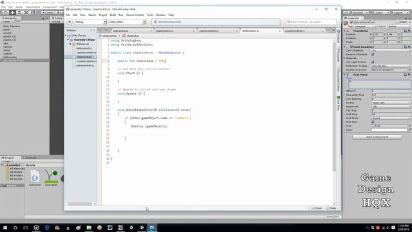412x232 pixels.
Task: Open the Account dropdown
Action: click(x=360, y=12)
